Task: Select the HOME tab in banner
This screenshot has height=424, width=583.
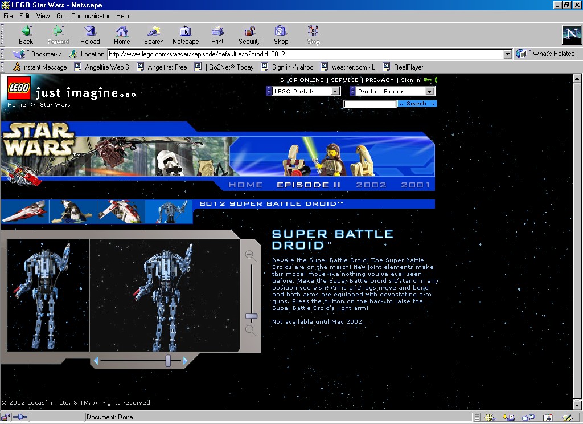Action: click(x=245, y=185)
